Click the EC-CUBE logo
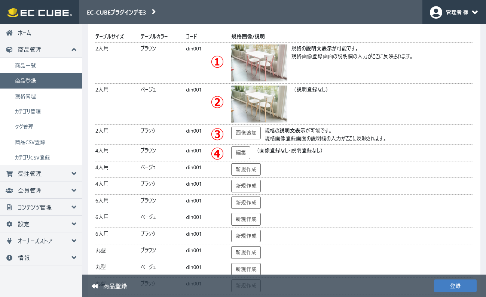The image size is (486, 297). click(39, 12)
